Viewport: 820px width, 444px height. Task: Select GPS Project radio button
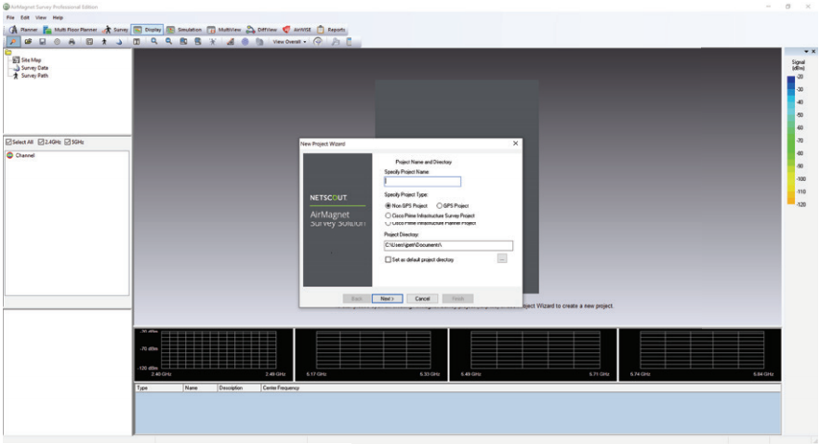pos(453,206)
